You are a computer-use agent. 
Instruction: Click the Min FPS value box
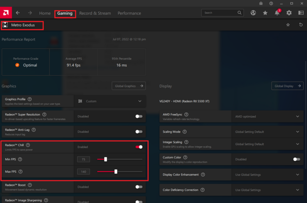(x=83, y=159)
